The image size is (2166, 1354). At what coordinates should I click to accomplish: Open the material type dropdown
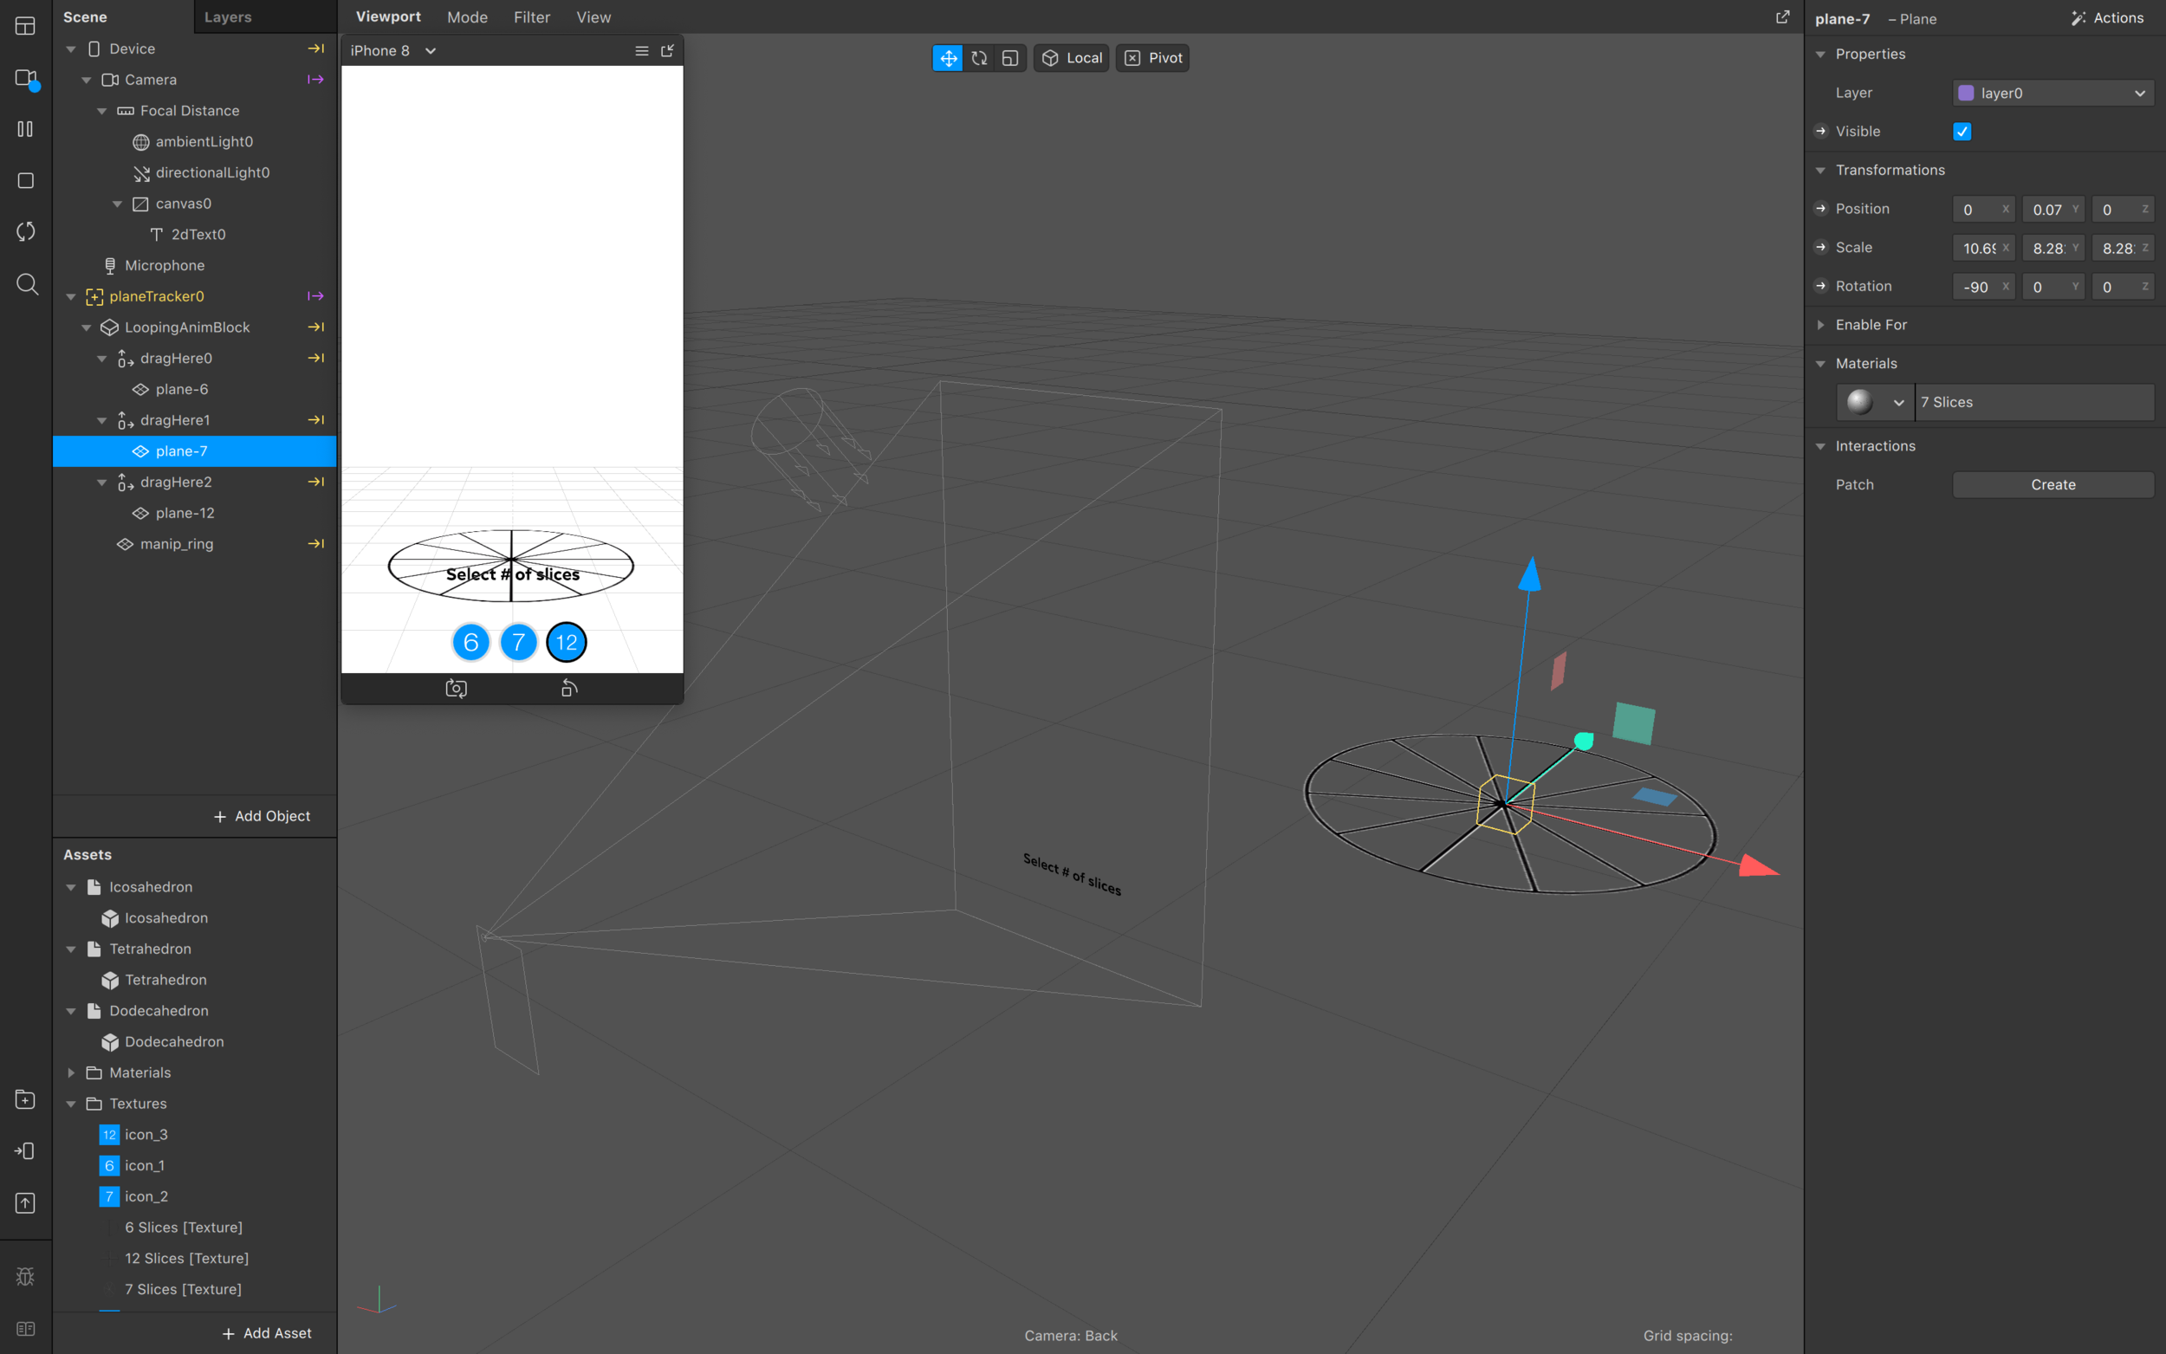point(1898,403)
